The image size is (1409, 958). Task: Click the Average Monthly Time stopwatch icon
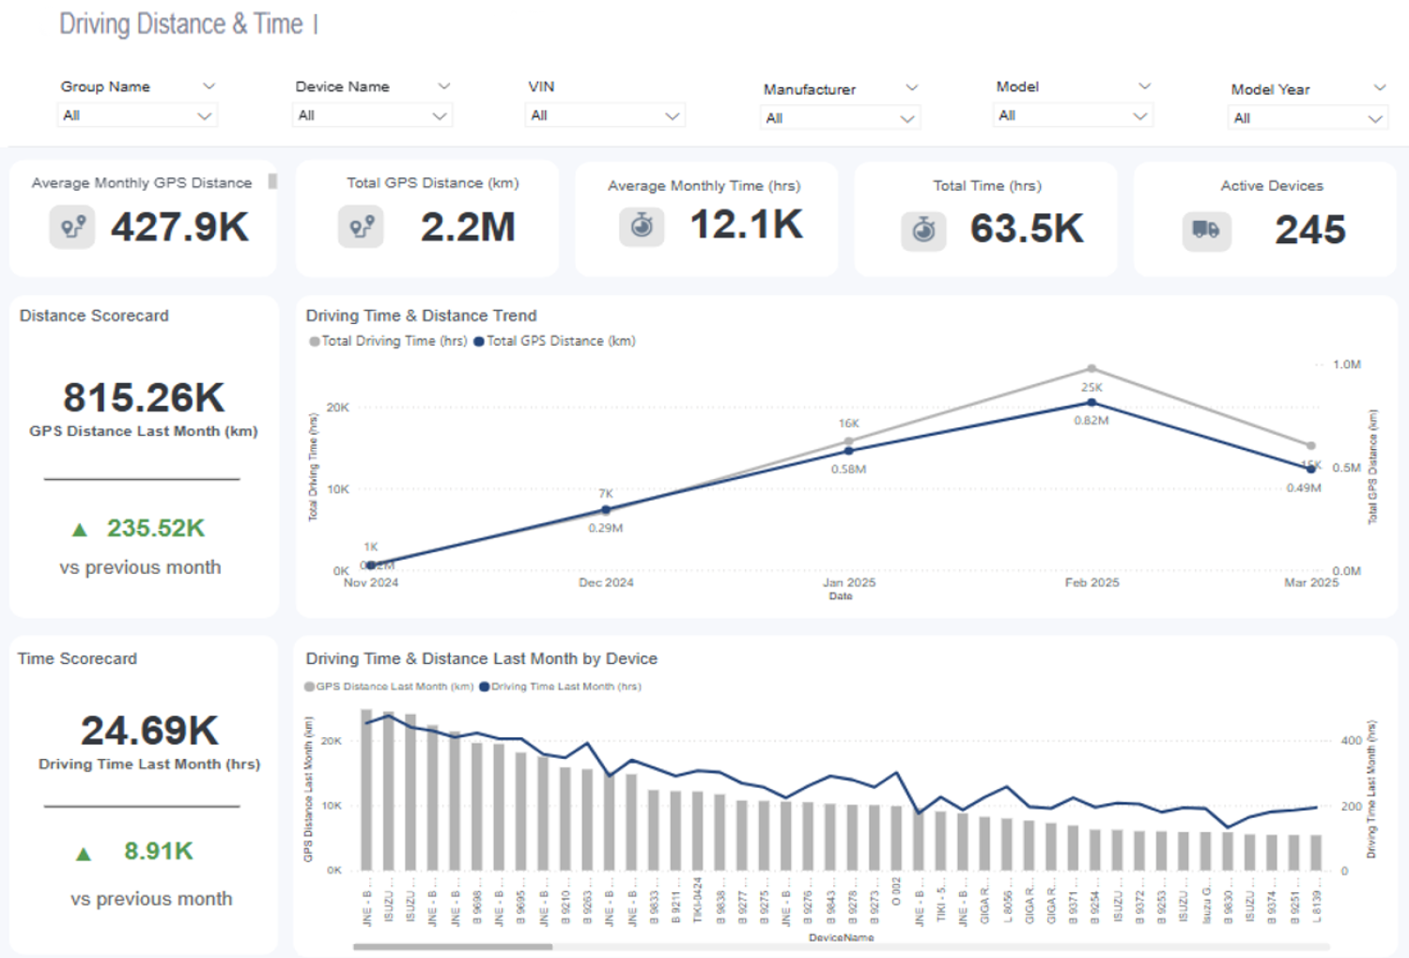[x=642, y=226]
